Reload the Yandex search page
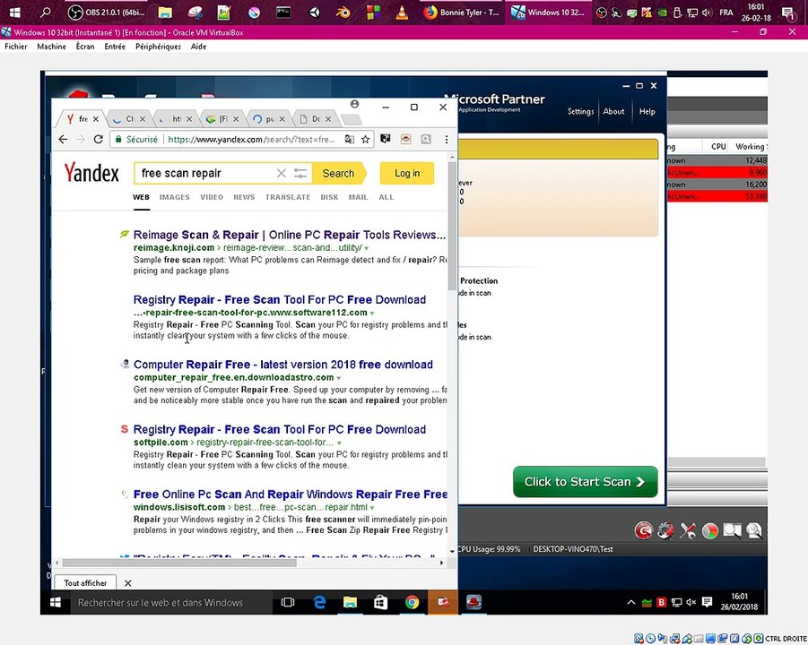Screen dimensions: 808x645 [x=99, y=139]
